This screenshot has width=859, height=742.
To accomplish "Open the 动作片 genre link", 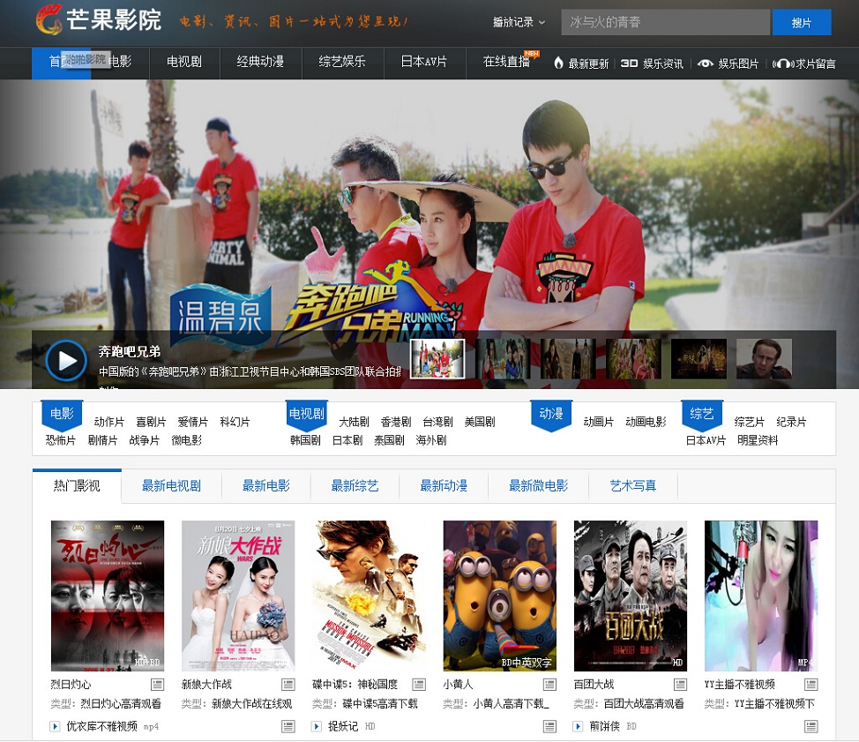I will point(109,422).
